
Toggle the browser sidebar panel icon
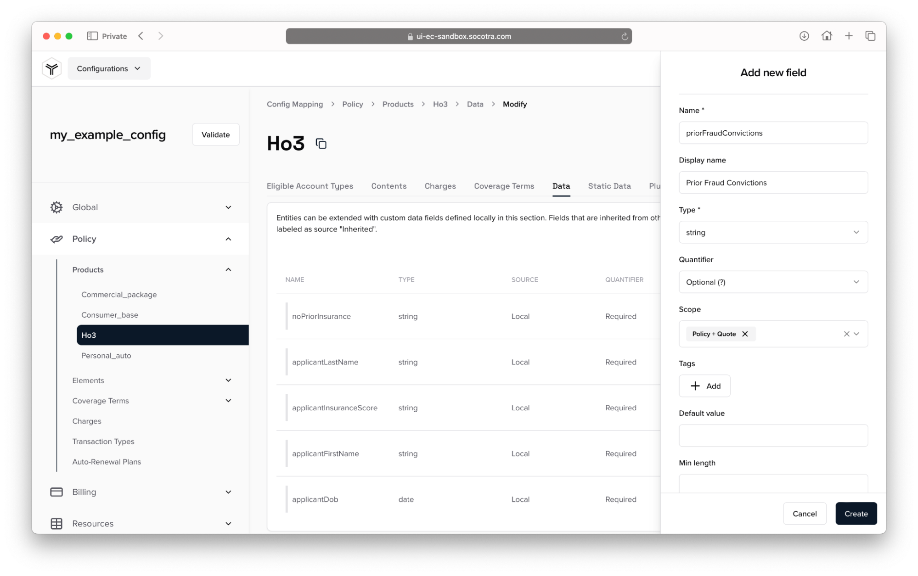pos(92,36)
